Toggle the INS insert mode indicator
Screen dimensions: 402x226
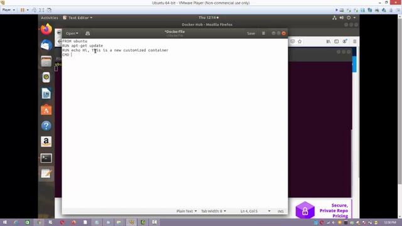pos(281,211)
